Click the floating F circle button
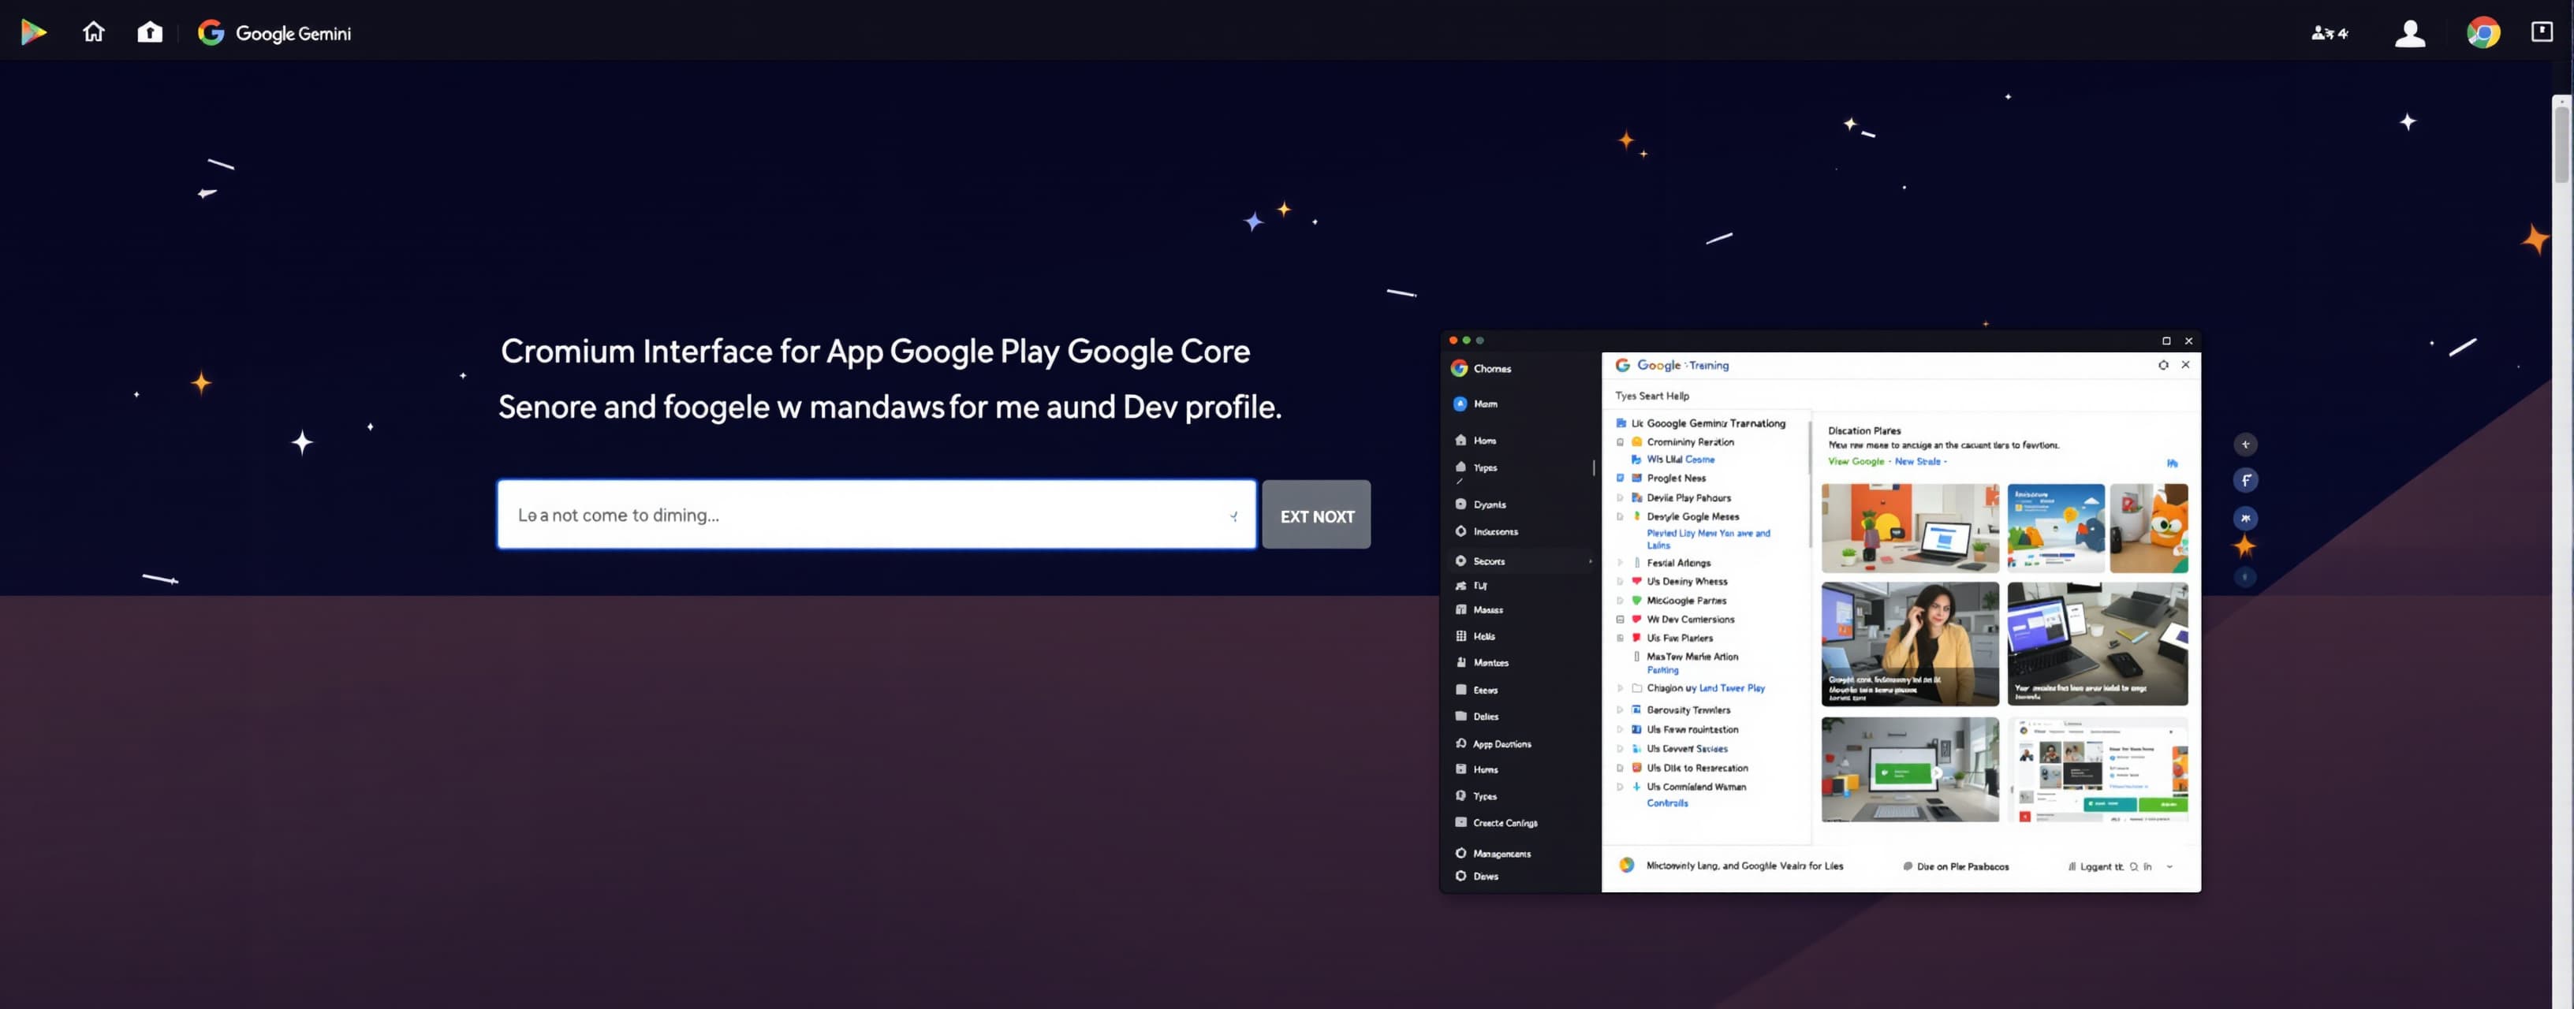This screenshot has height=1009, width=2574. pos(2245,481)
